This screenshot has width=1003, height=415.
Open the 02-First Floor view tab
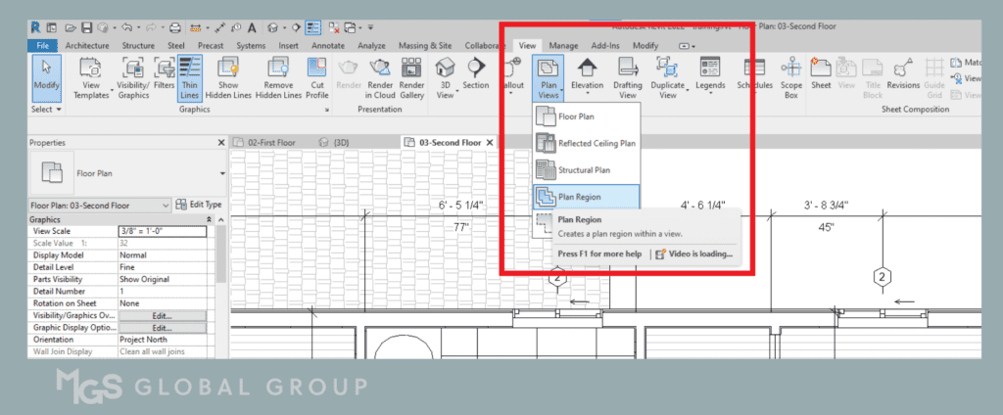coord(270,142)
